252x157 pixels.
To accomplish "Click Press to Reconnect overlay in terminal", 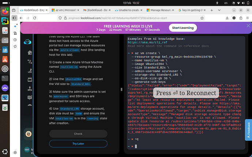I will pyautogui.click(x=186, y=93).
